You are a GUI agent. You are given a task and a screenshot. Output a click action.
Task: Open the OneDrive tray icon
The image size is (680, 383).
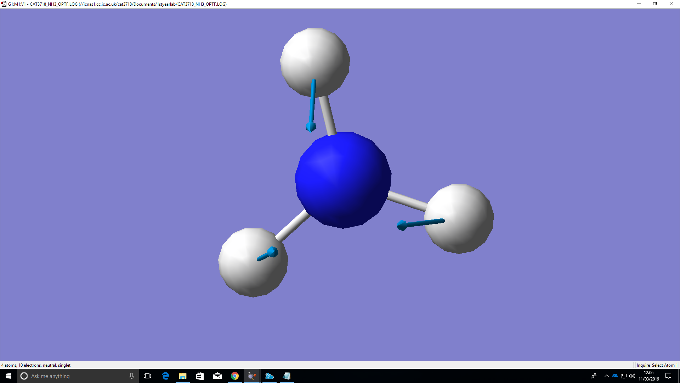[615, 376]
